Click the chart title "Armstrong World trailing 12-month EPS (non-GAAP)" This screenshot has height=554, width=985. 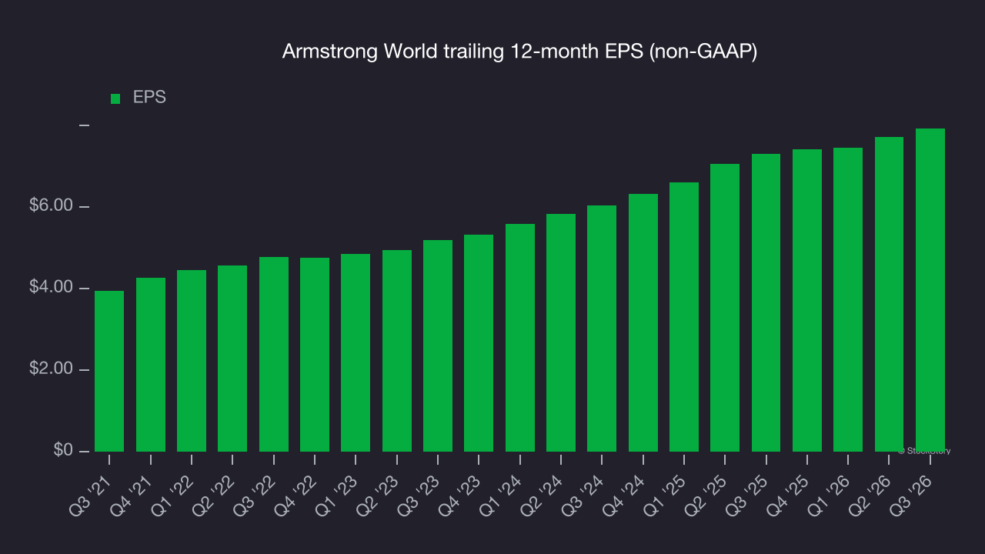(519, 52)
